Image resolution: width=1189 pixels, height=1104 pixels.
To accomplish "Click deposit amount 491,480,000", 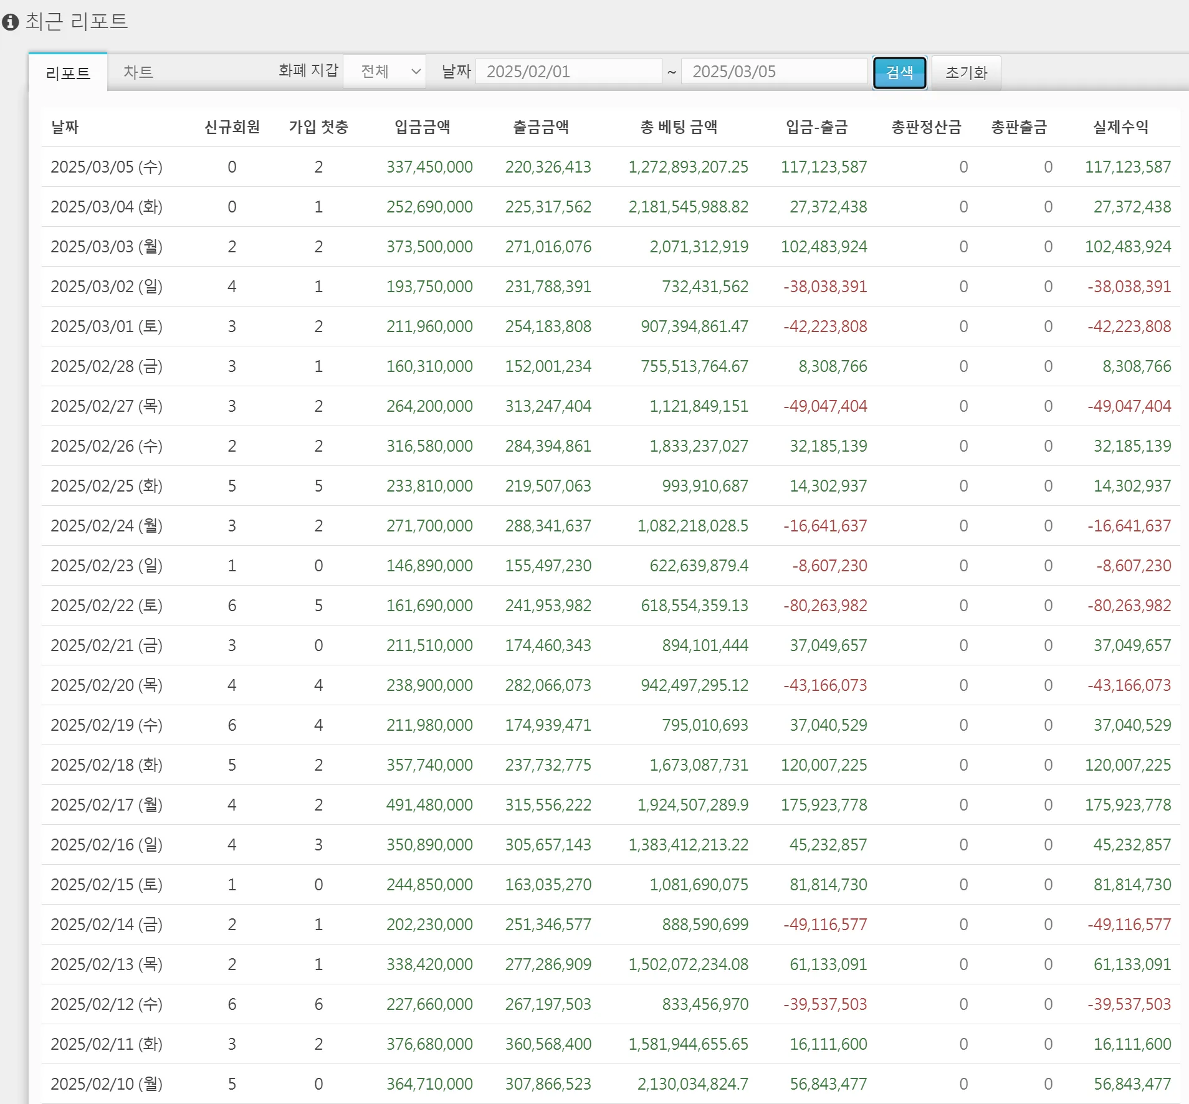I will (x=429, y=805).
